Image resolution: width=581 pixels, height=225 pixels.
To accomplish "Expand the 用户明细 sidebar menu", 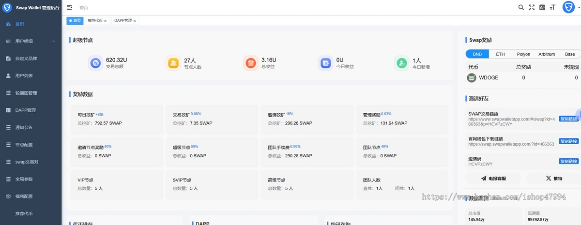I will [x=31, y=41].
